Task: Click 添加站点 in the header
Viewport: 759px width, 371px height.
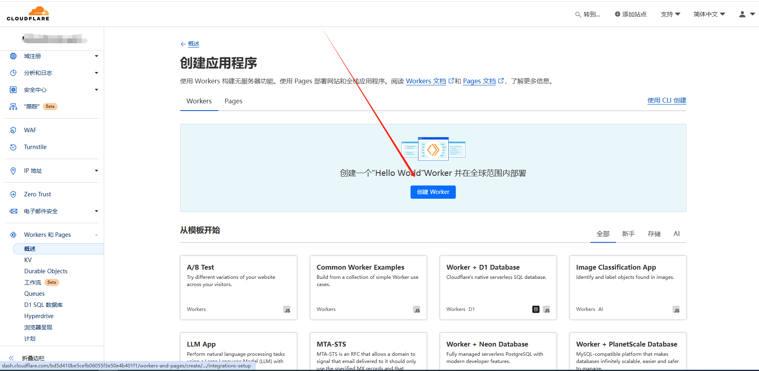Action: 631,14
